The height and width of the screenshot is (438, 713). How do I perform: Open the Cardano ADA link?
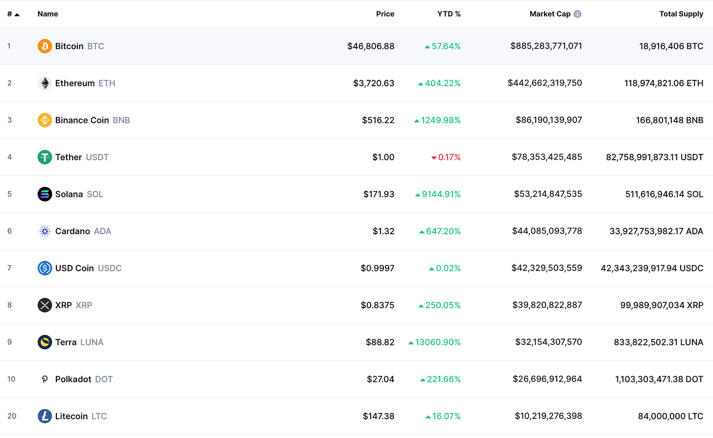click(x=83, y=231)
